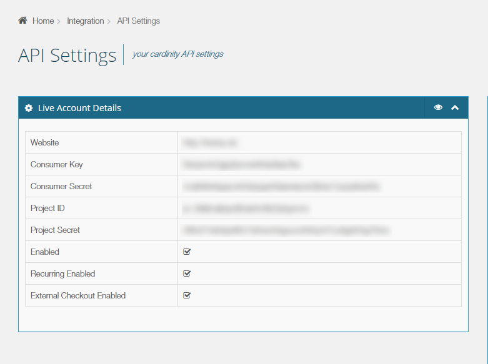Toggle the eye icon to reveal credentials
This screenshot has width=488, height=364.
[439, 107]
